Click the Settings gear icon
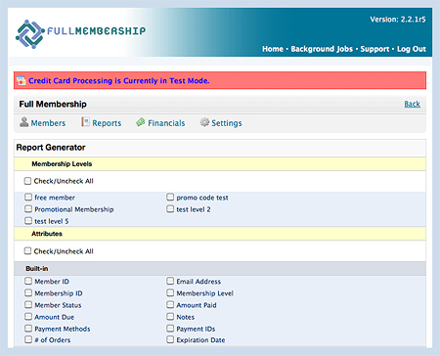Viewport: 440px width, 356px height. click(x=204, y=122)
